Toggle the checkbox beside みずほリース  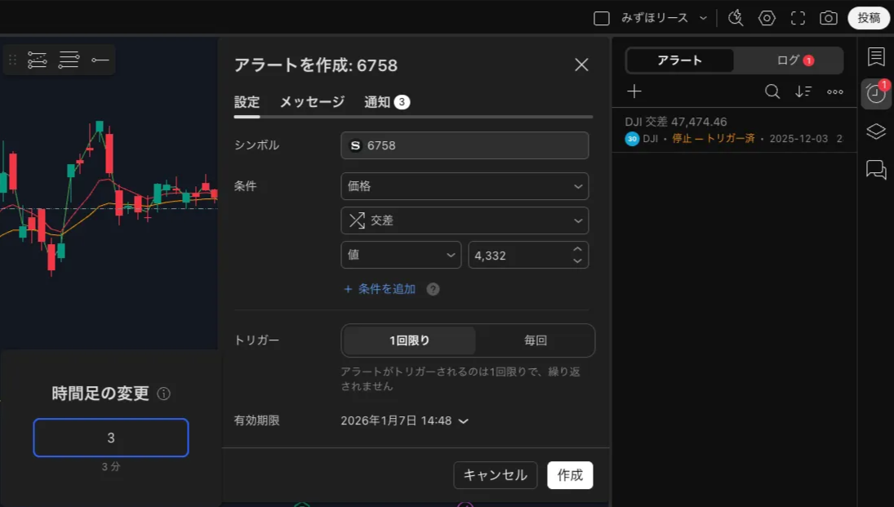click(x=602, y=18)
